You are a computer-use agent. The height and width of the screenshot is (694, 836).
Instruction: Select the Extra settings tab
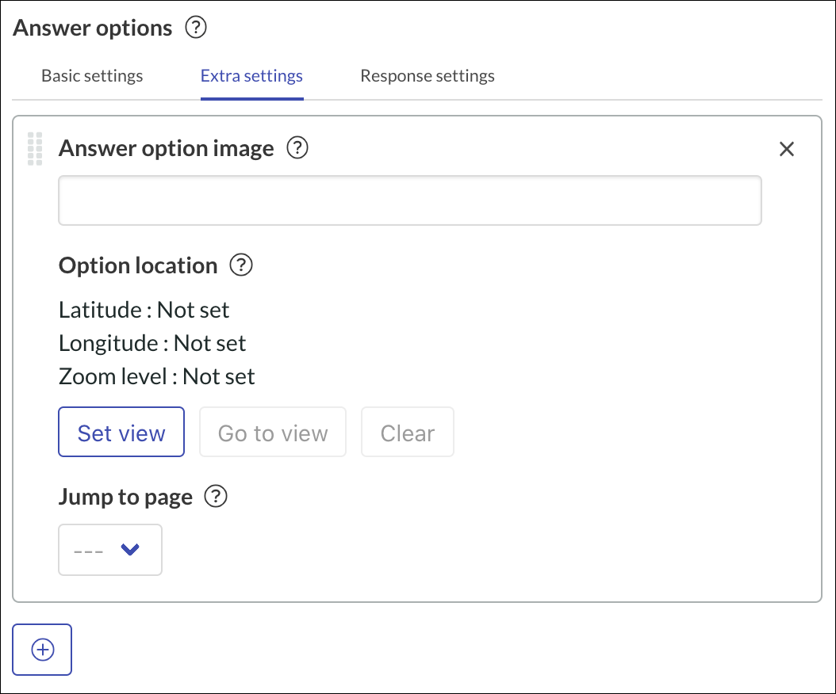coord(251,75)
